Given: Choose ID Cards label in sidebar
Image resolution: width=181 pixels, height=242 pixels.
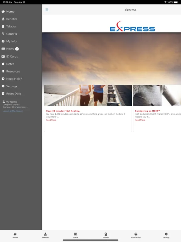Looking at the screenshot, I should pyautogui.click(x=12, y=56).
